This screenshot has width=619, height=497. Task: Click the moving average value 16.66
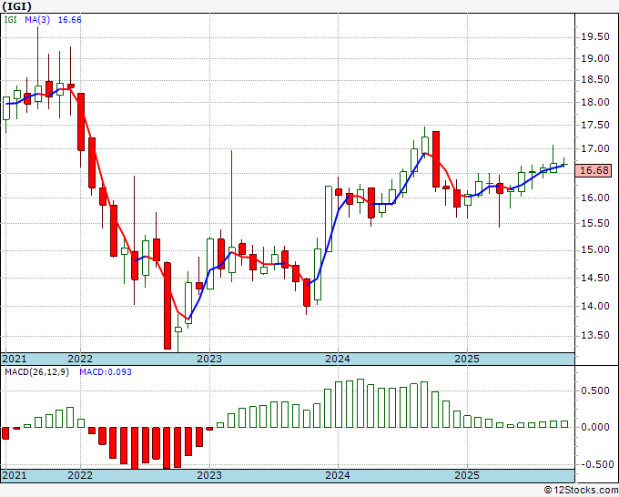pos(70,19)
